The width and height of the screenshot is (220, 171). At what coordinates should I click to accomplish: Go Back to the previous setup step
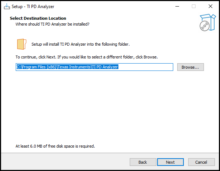[x=143, y=162]
